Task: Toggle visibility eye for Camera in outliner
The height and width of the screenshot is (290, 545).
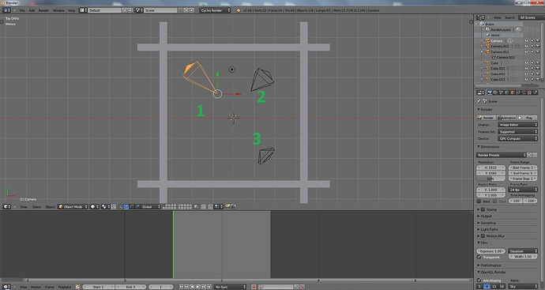Action: (x=526, y=41)
